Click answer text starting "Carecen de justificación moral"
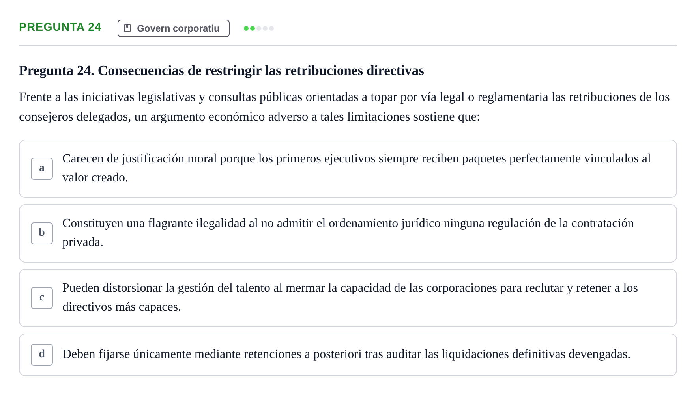Viewport: 696px width, 395px height. 357,168
